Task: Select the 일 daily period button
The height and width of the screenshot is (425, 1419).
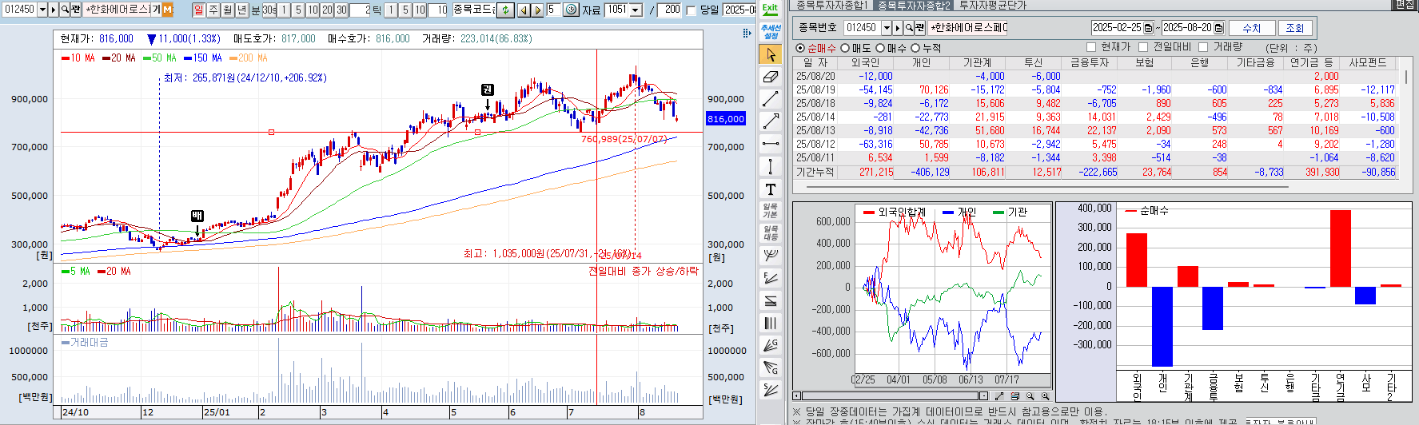Action: [199, 10]
